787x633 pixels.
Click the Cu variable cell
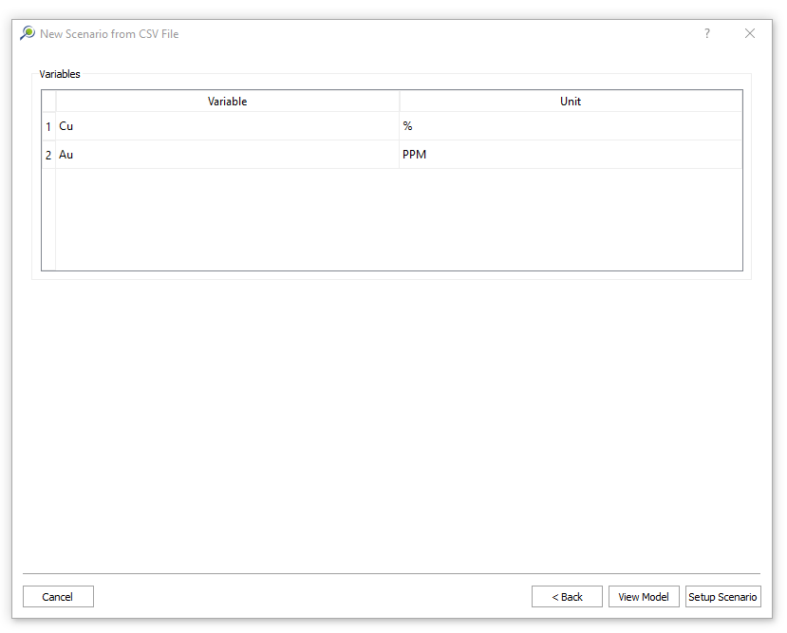point(227,126)
